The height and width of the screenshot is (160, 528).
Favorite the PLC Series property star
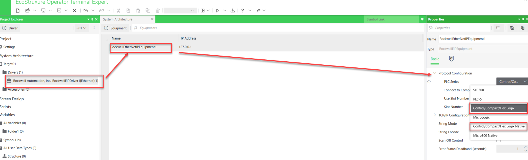[429, 82]
